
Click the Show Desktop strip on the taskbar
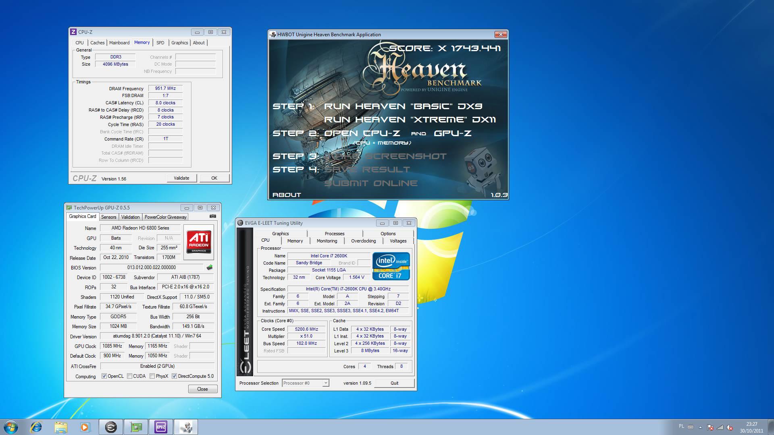771,427
